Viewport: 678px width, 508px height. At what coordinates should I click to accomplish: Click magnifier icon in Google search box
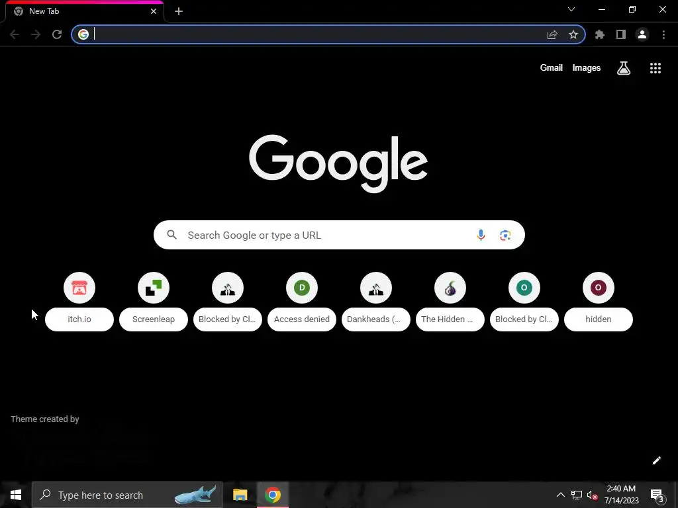click(172, 235)
